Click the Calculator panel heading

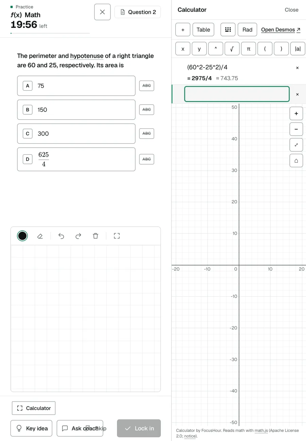pos(192,10)
